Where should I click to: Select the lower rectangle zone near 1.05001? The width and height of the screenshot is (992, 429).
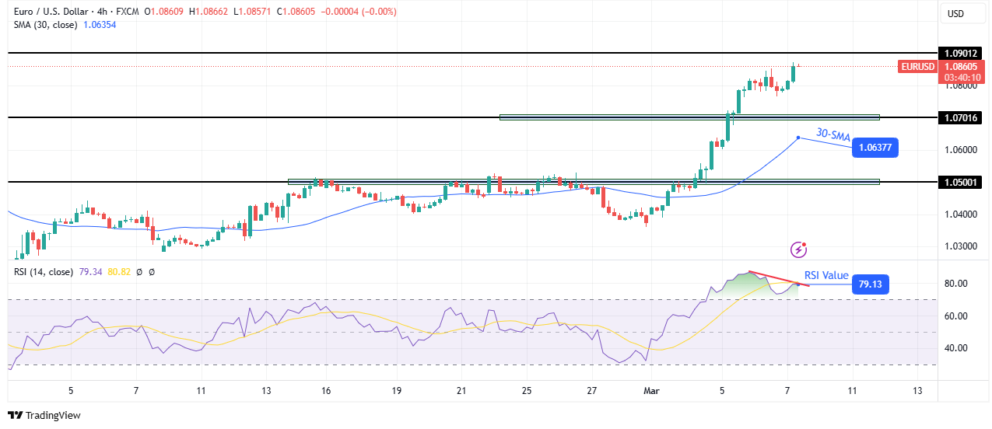click(584, 182)
